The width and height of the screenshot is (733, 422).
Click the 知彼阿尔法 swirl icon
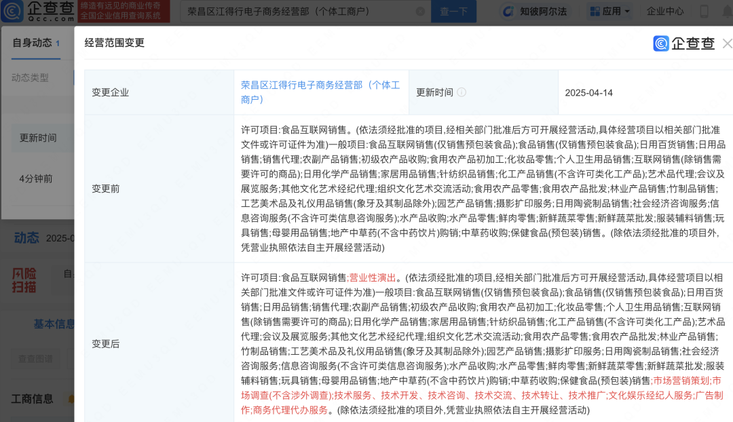click(x=508, y=12)
